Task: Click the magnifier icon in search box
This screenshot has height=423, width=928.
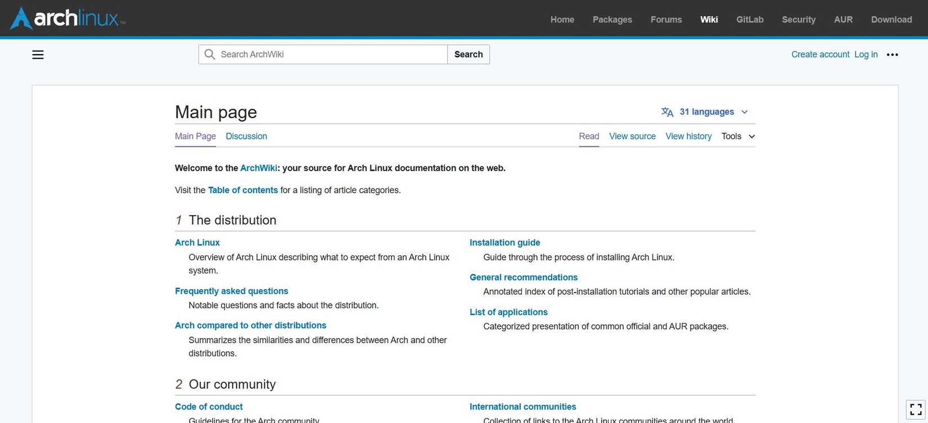Action: (210, 54)
